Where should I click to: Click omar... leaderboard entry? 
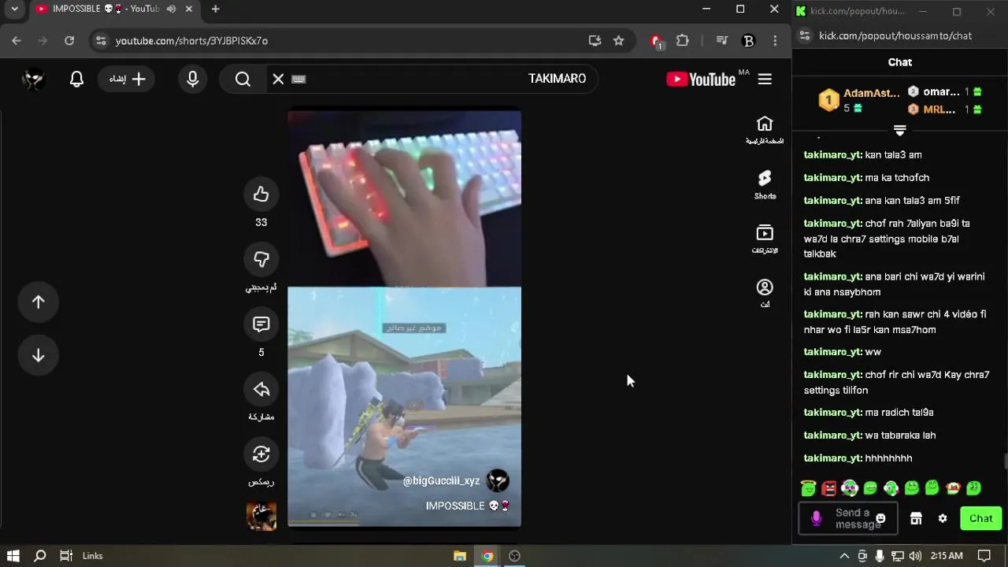(941, 91)
